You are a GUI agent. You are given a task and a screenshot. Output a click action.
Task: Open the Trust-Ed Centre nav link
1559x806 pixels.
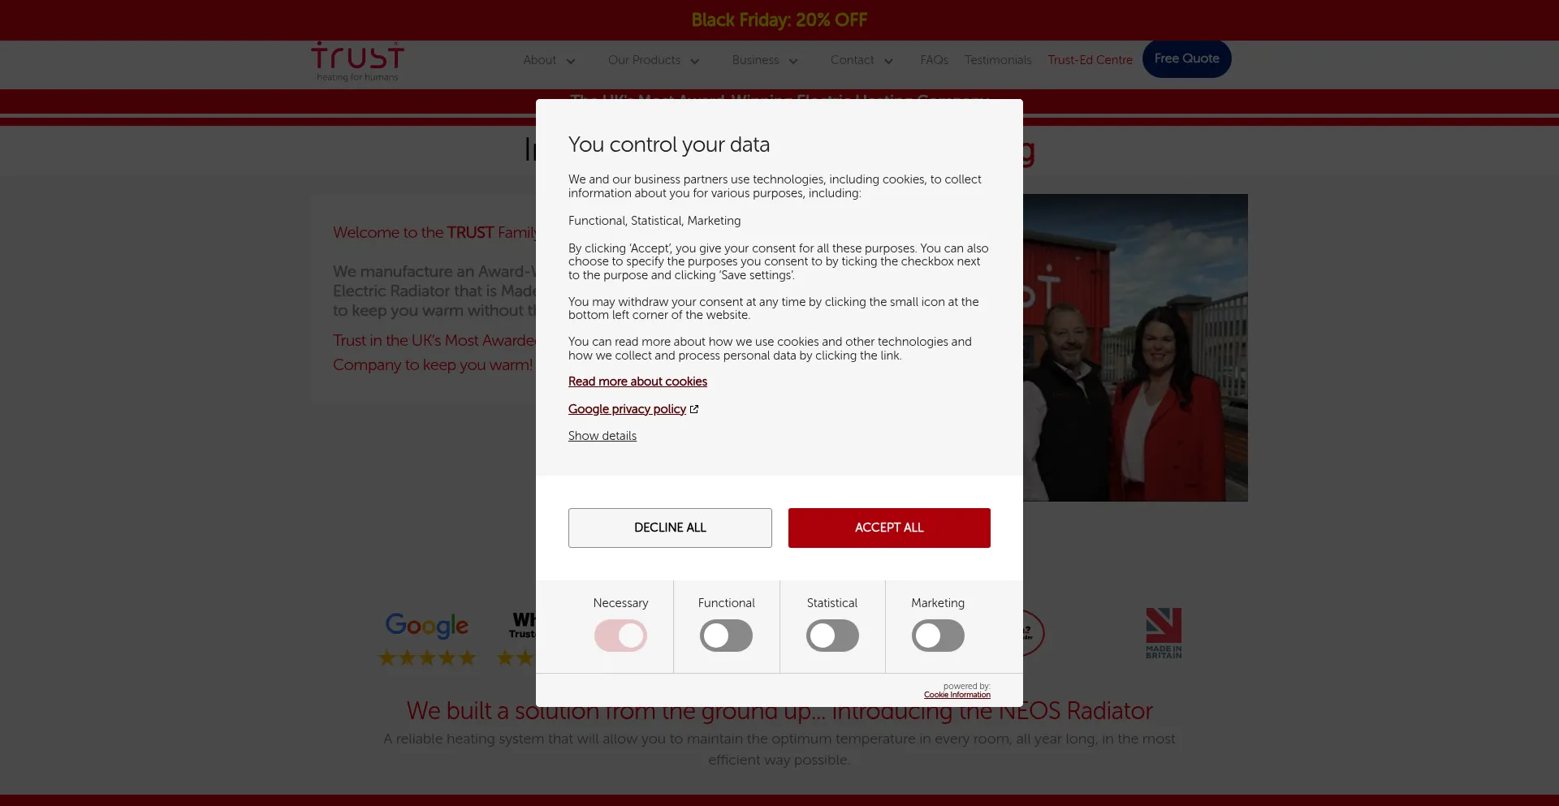click(1090, 60)
